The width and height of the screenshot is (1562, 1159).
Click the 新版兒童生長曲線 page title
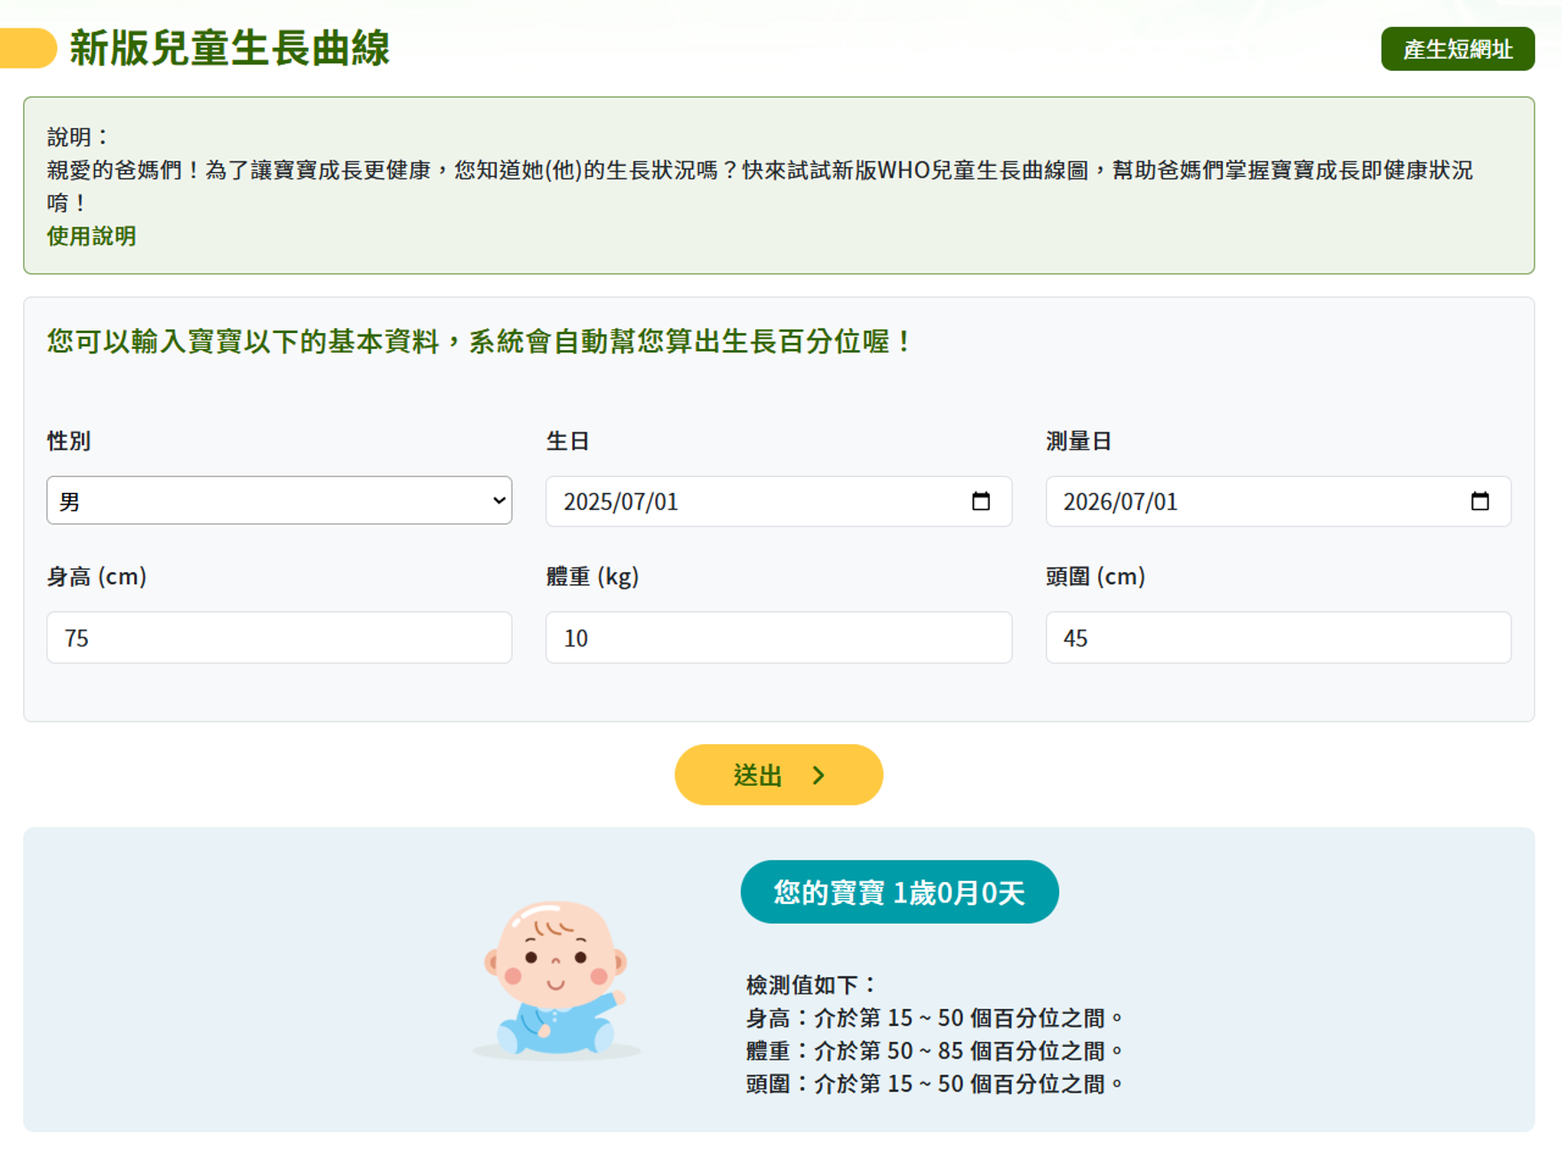click(230, 48)
